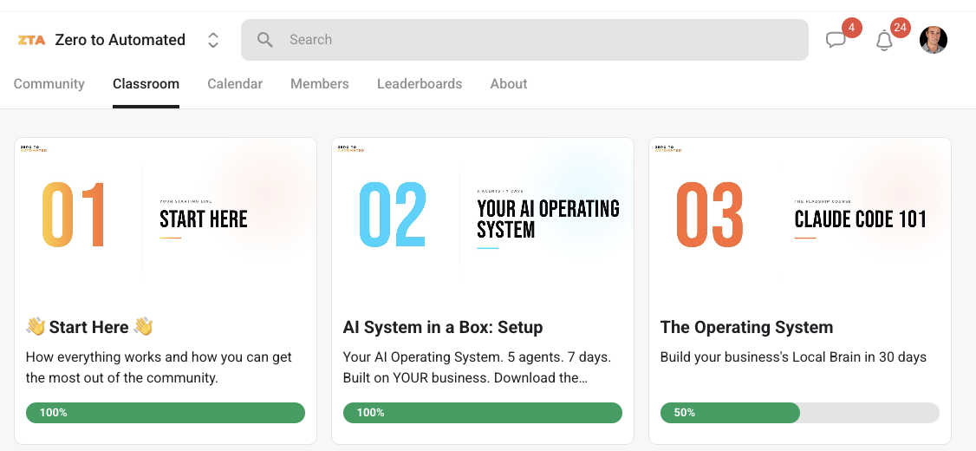The width and height of the screenshot is (976, 451).
Task: Open the user profile avatar
Action: (933, 40)
